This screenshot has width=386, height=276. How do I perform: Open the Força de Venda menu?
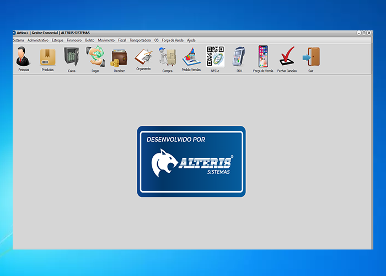173,40
